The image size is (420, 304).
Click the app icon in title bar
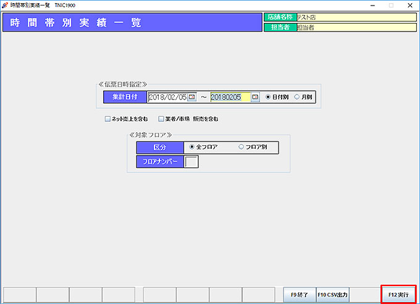(x=4, y=5)
